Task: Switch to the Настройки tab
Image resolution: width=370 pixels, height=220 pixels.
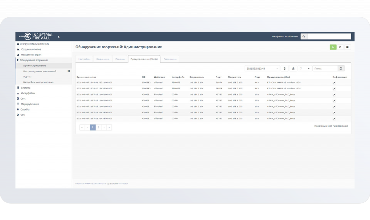Action: coord(84,59)
